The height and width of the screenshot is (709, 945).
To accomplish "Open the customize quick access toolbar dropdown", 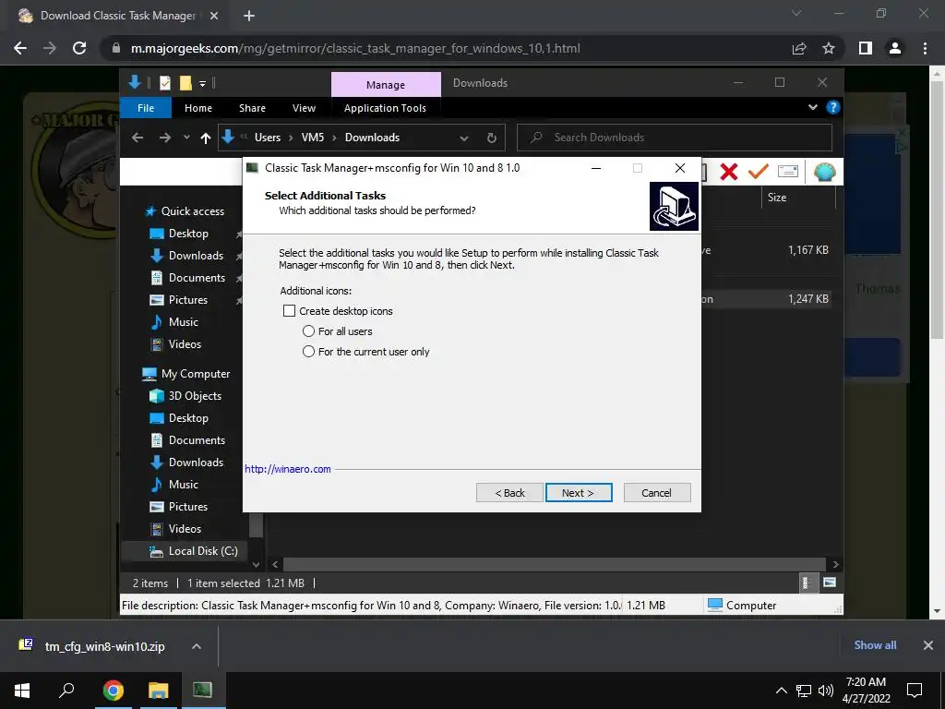I will 203,83.
